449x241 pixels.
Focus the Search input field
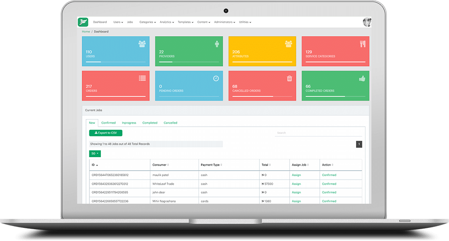pyautogui.click(x=318, y=133)
